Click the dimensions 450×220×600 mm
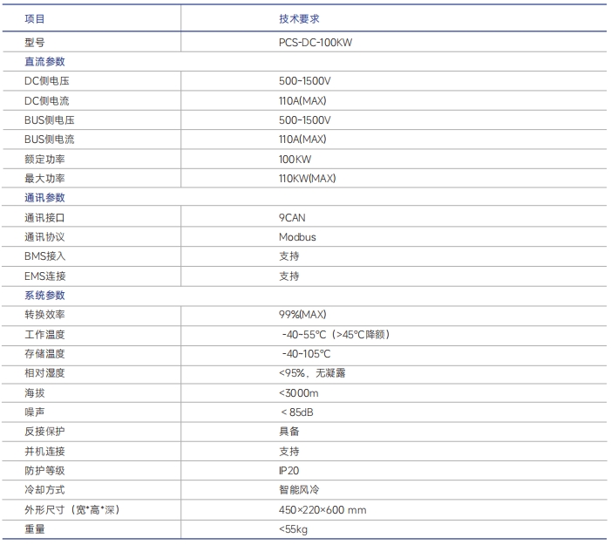 (x=322, y=510)
